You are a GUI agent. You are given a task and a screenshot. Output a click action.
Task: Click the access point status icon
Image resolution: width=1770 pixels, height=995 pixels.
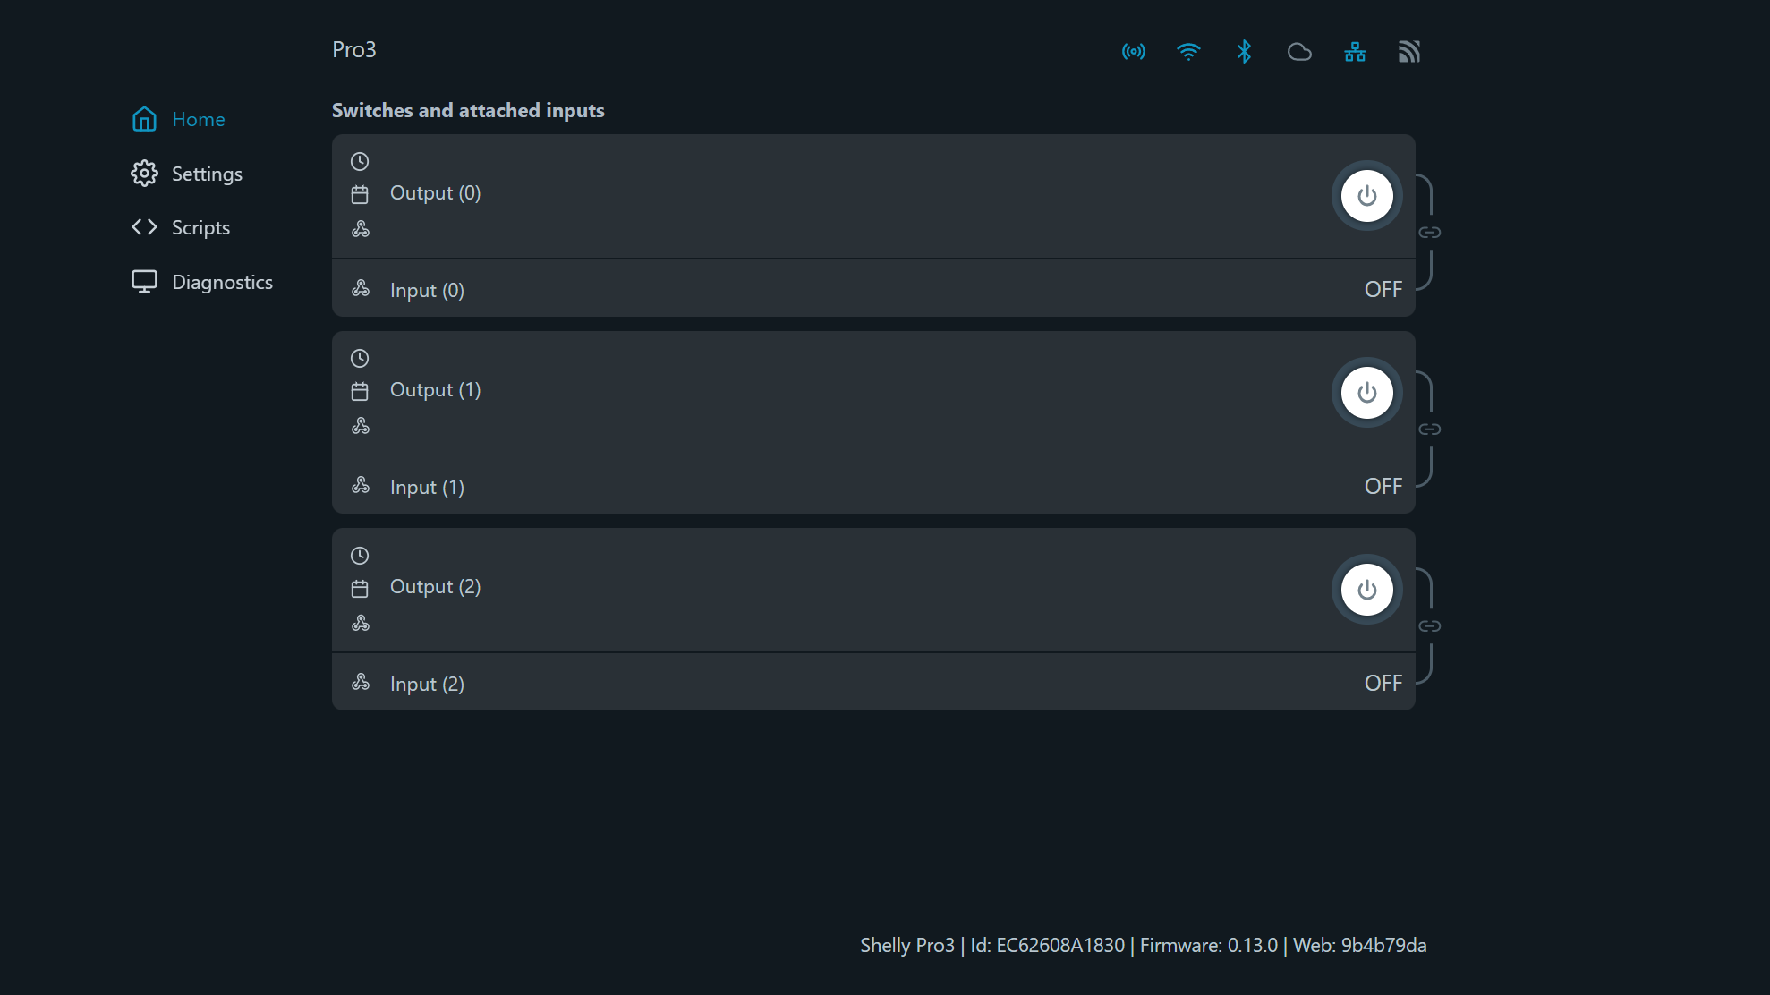[1133, 51]
